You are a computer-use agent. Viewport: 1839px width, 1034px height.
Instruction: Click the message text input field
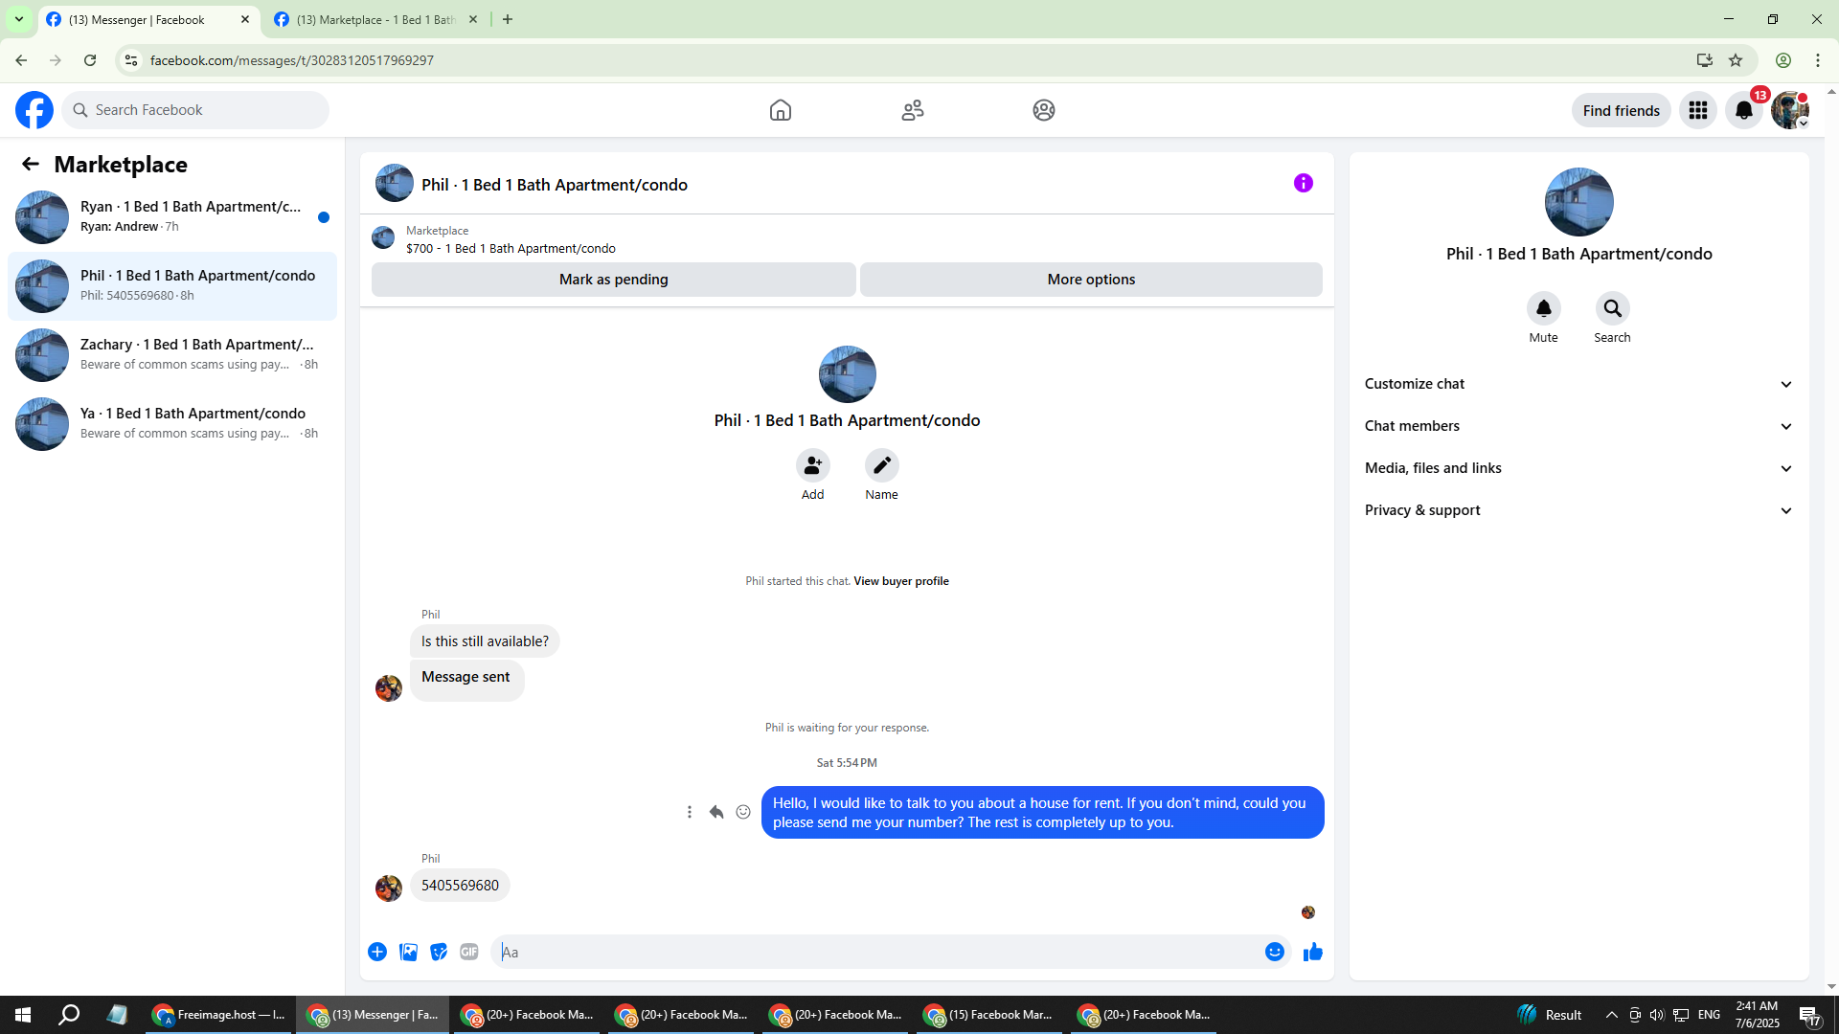876,952
